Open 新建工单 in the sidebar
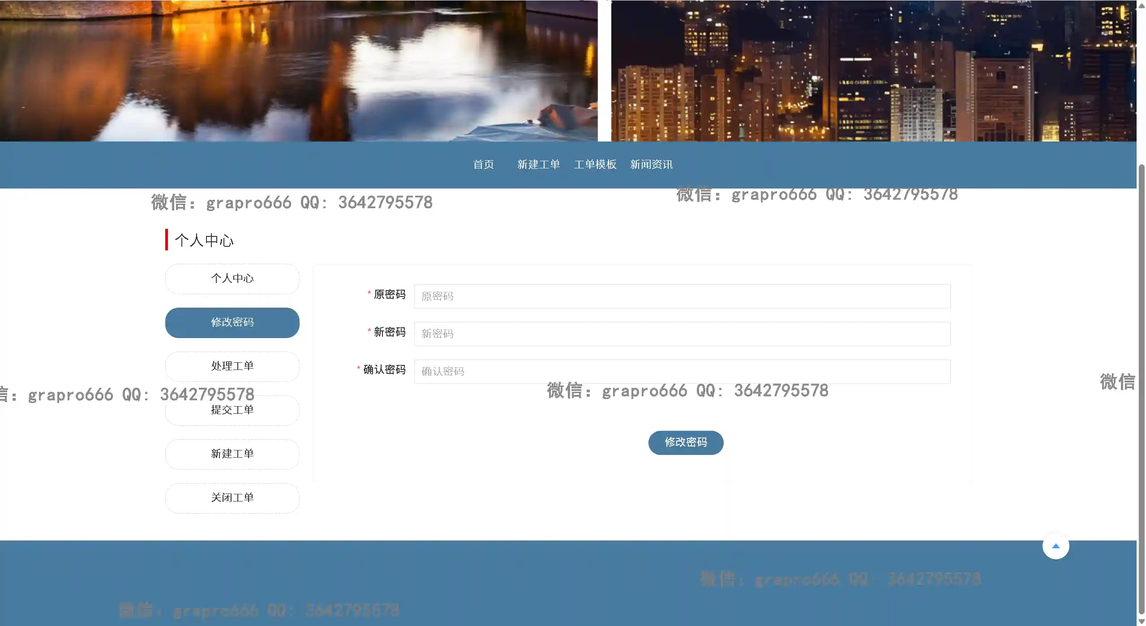Screen dimensions: 1146x626 (232, 454)
